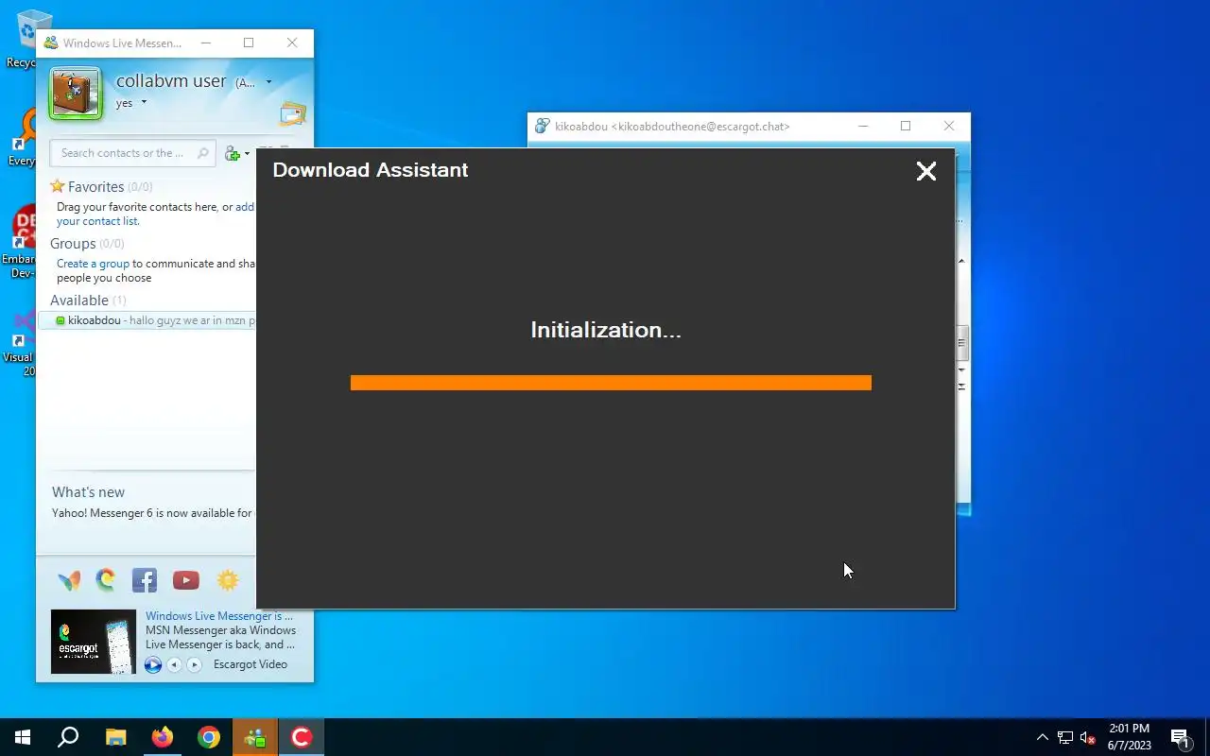Click the 'Create a group' link

click(93, 264)
